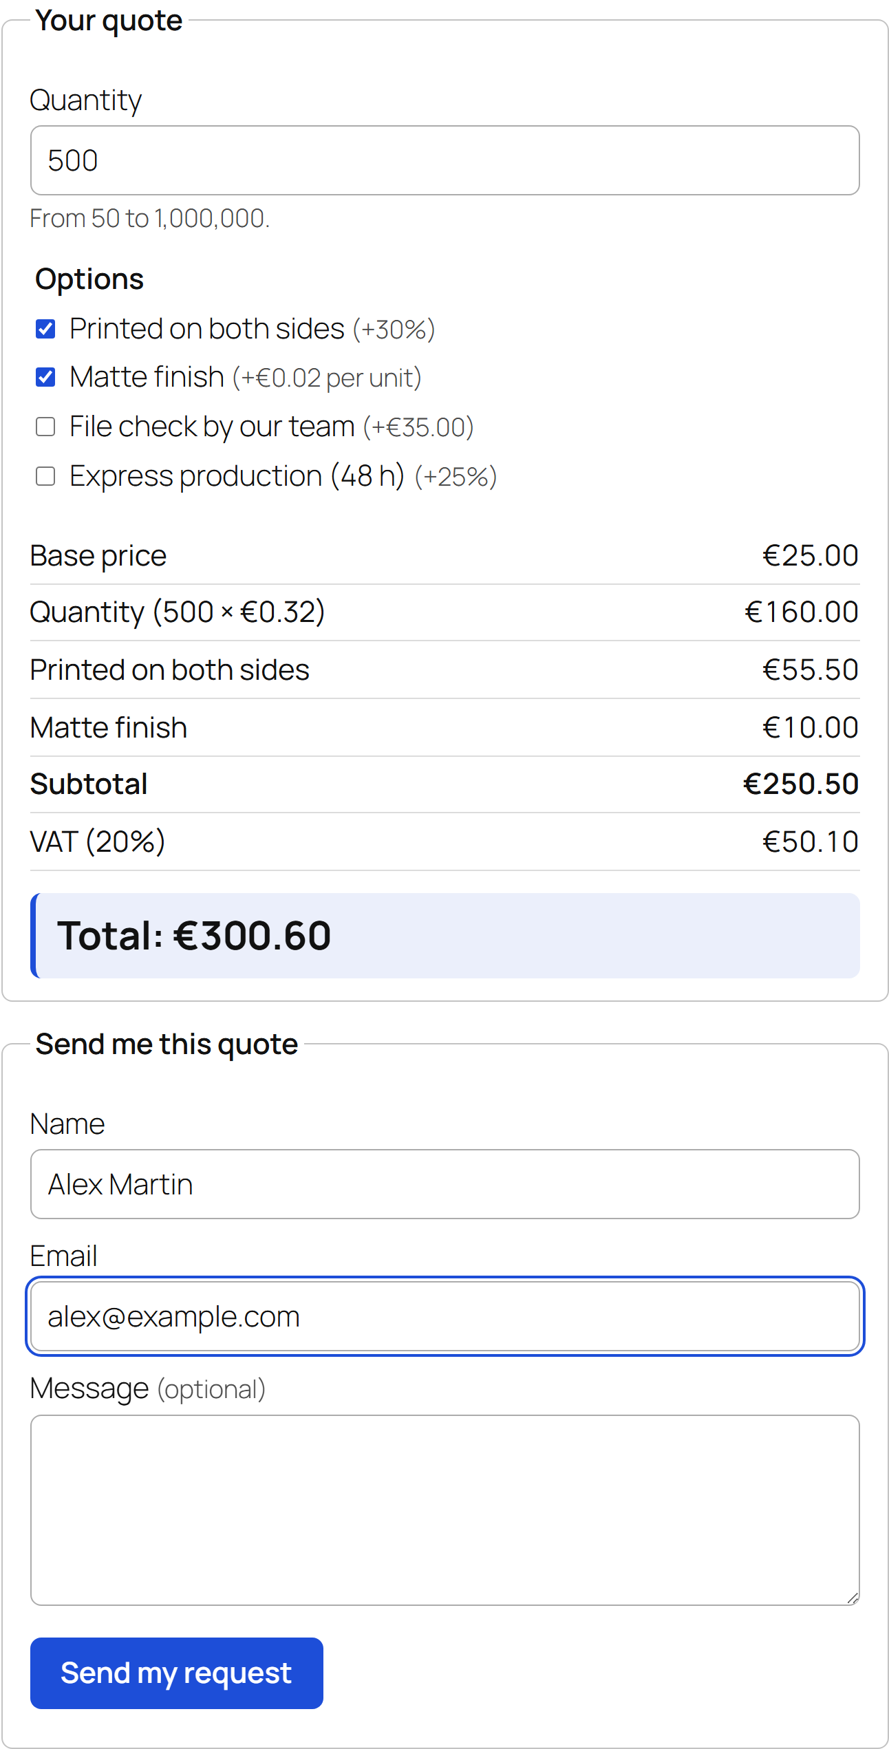Screen dimensions: 889x1749
Task: Uncheck the Matte finish checkbox
Action: (45, 377)
